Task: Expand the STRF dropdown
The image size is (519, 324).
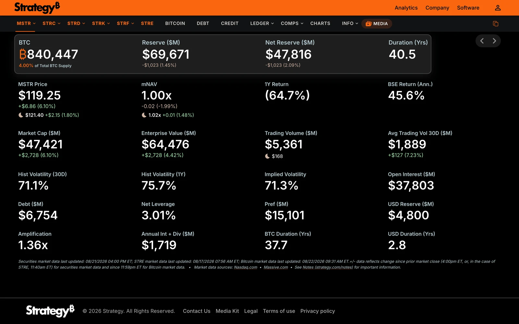Action: coord(126,24)
